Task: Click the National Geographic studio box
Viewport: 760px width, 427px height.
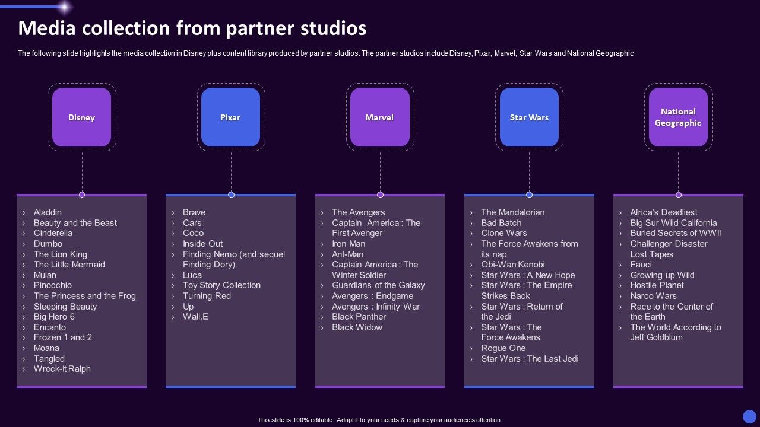Action: 678,117
